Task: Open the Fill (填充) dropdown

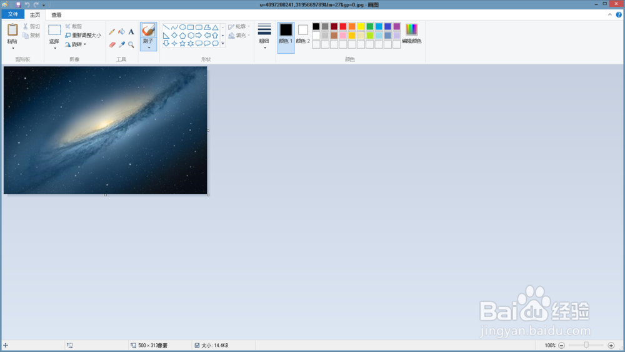Action: coord(239,36)
